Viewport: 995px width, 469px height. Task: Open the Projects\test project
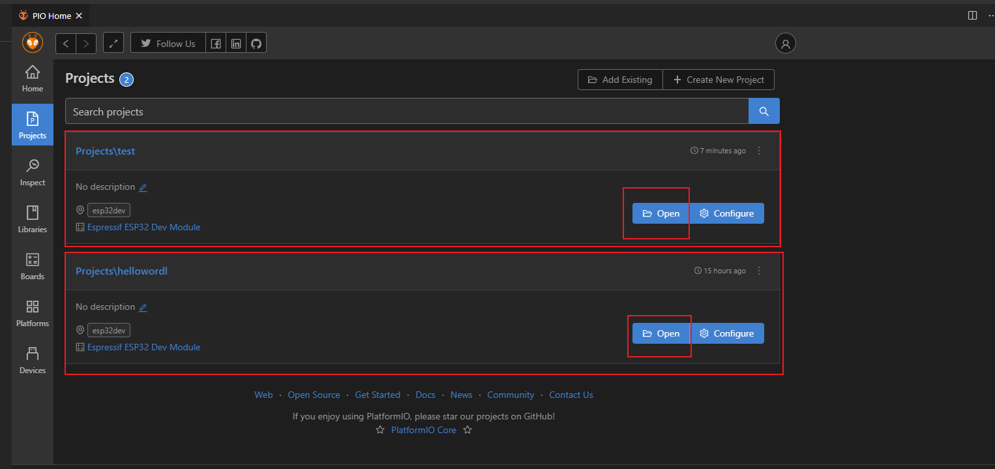[661, 213]
